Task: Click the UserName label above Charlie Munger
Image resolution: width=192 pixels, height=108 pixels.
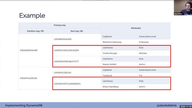Action: 108,48
